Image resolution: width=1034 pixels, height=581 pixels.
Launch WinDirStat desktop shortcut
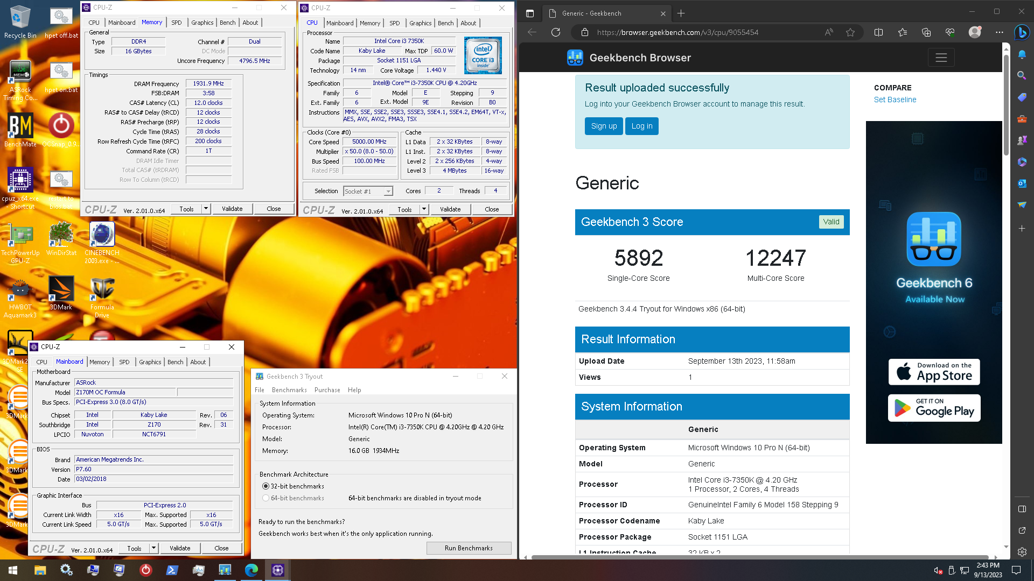pos(61,239)
